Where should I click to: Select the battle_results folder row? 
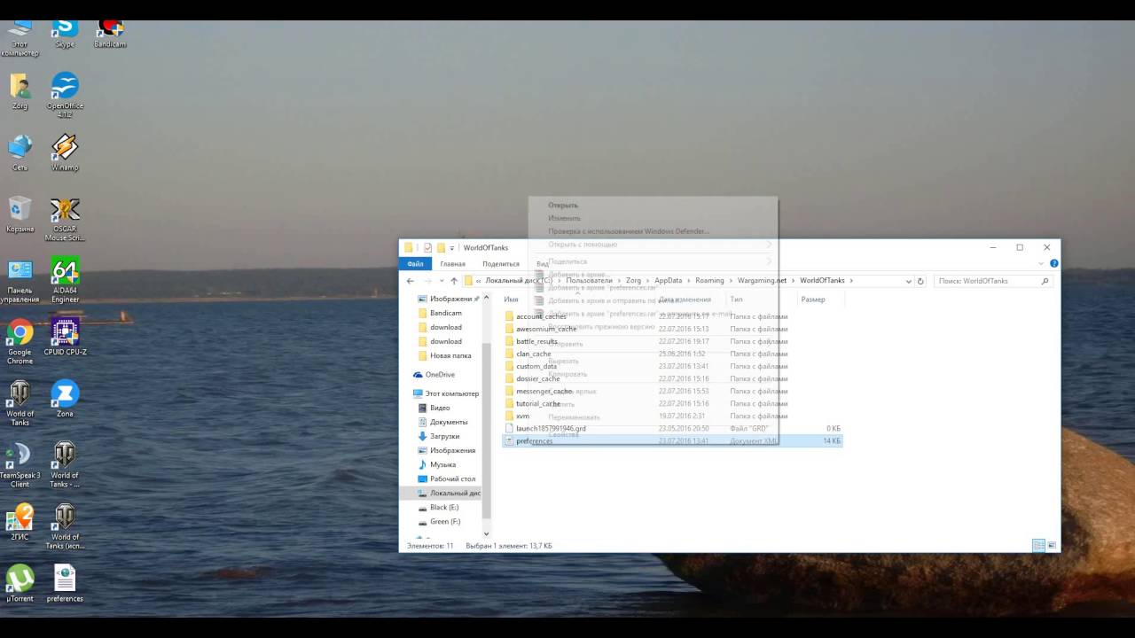coord(671,341)
